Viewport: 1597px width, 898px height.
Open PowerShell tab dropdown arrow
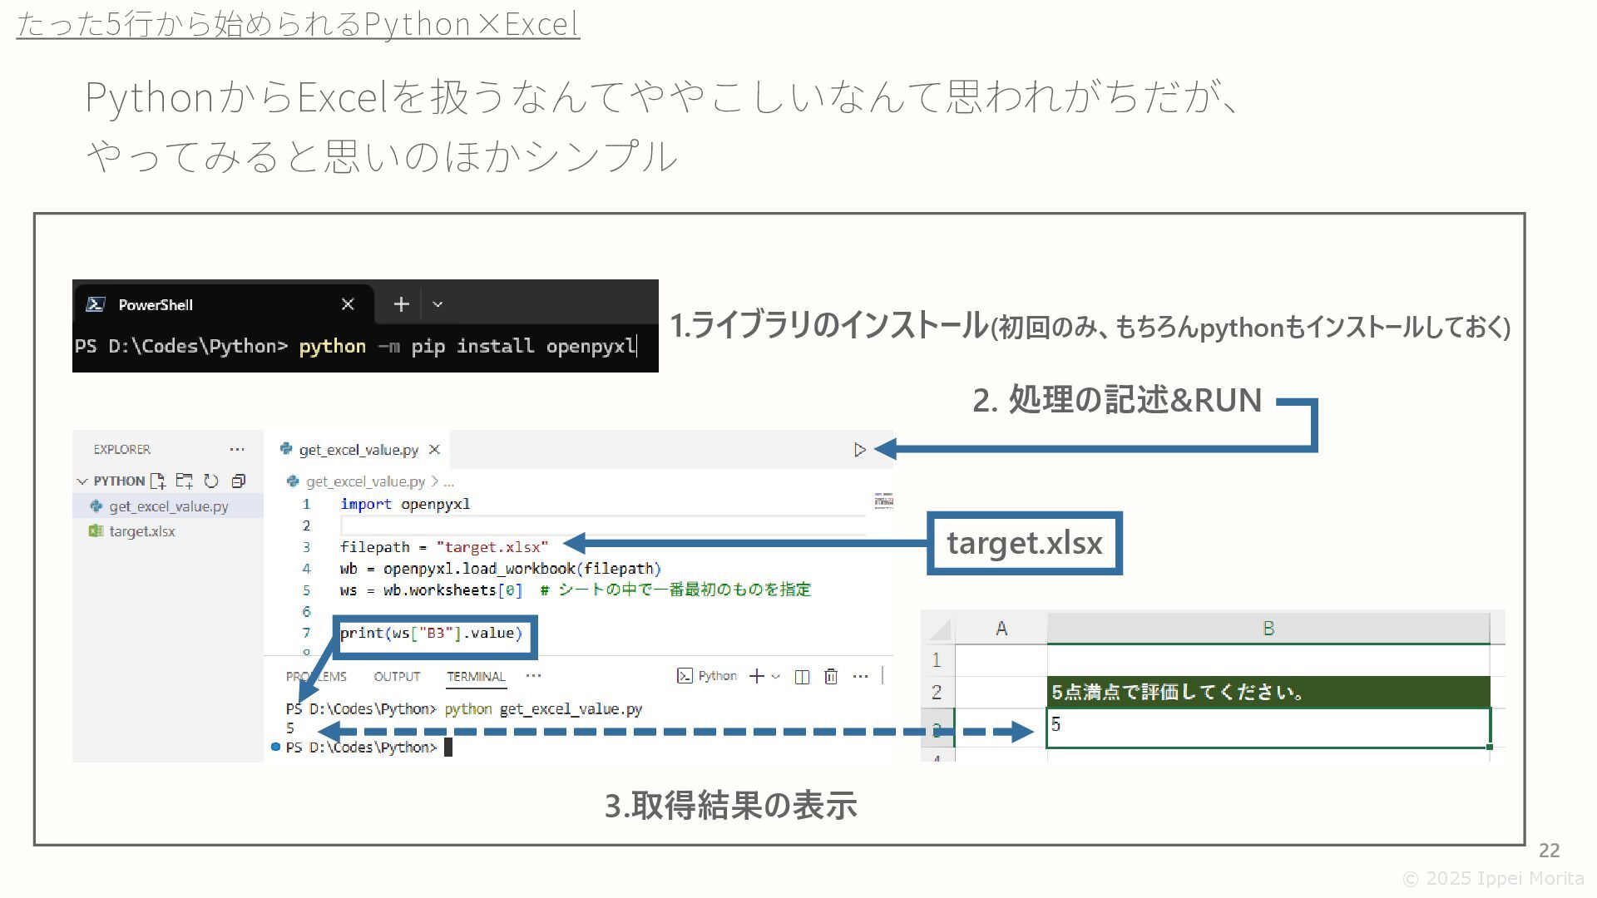click(438, 304)
